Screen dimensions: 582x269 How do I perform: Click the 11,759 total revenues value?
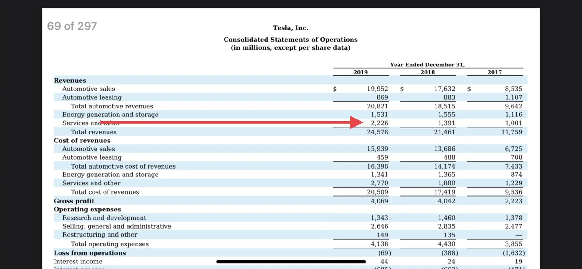(512, 132)
